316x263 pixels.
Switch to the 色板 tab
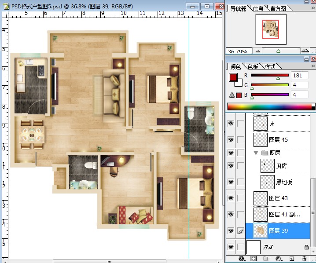click(x=253, y=66)
